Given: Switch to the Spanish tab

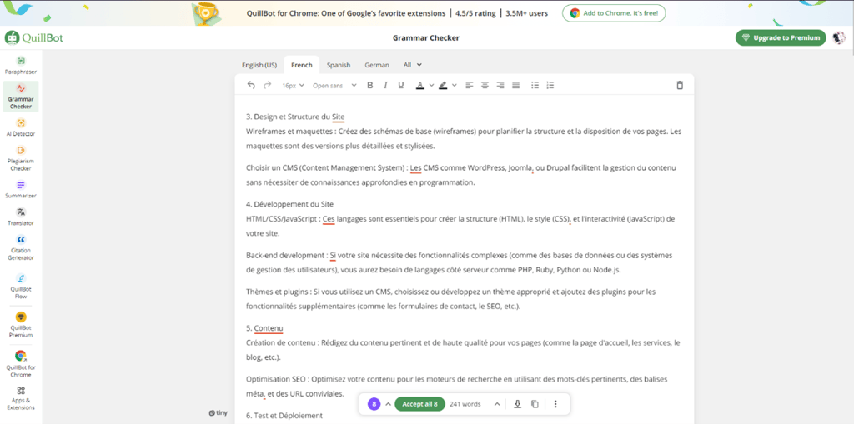Looking at the screenshot, I should [x=339, y=65].
